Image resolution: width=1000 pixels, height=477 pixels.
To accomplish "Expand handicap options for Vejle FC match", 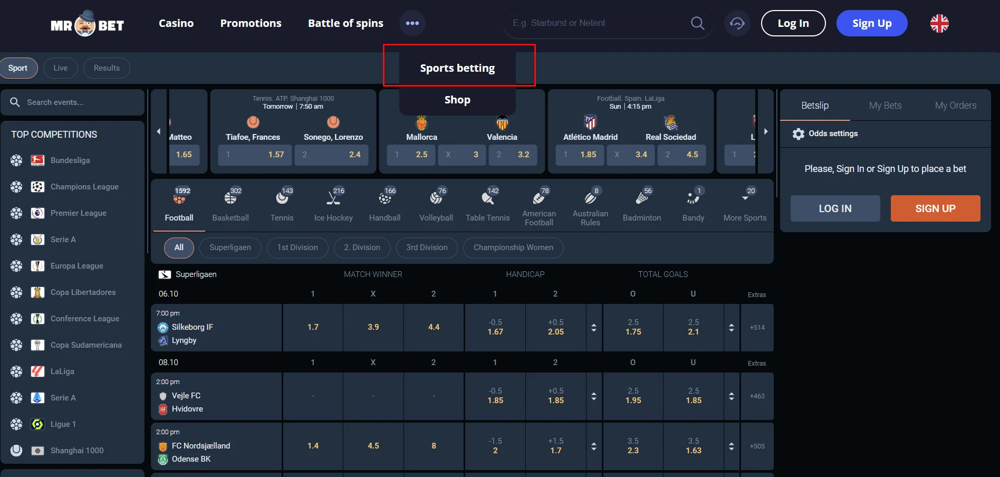I will pyautogui.click(x=594, y=396).
